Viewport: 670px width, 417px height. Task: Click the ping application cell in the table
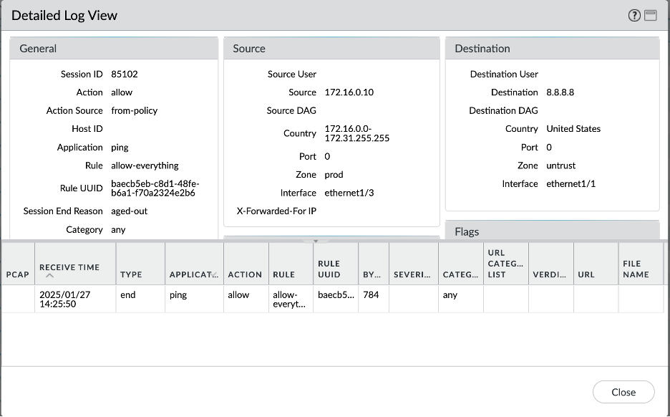tap(178, 294)
